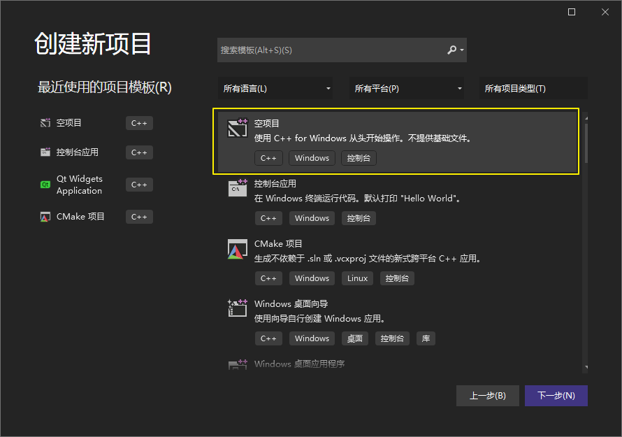Select 控制台应用 from recent project templates
Screen dimensions: 622x437
(x=75, y=152)
